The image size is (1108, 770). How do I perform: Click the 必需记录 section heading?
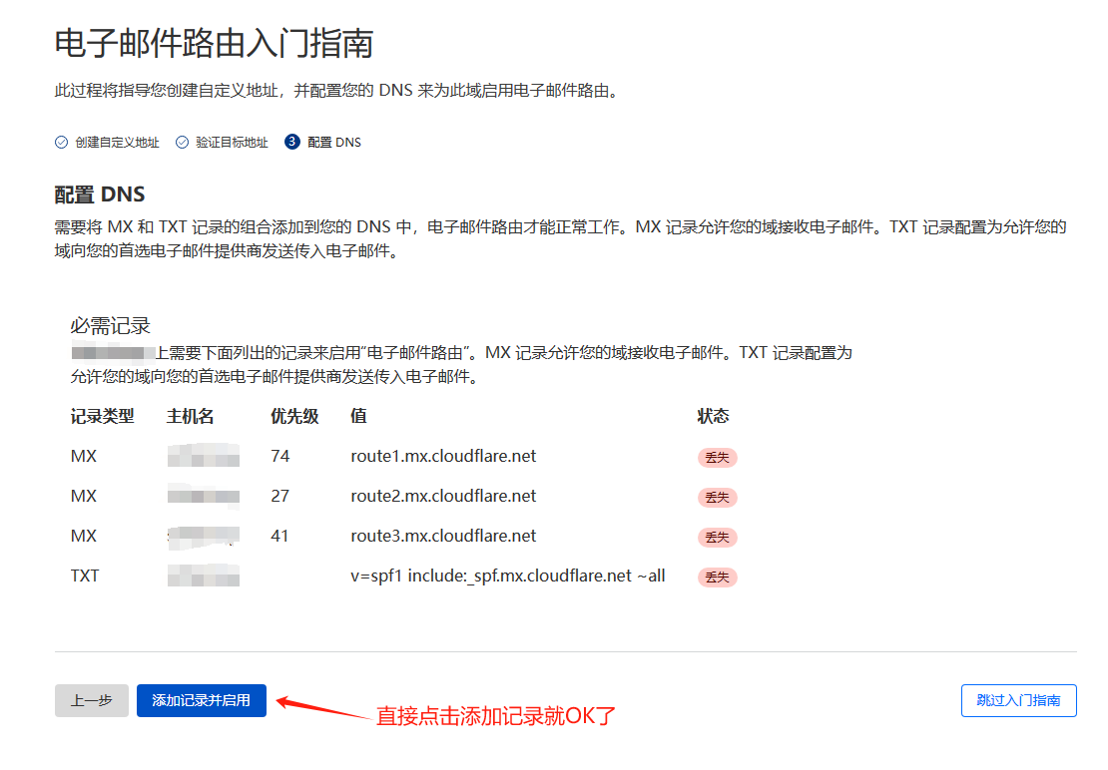[110, 326]
